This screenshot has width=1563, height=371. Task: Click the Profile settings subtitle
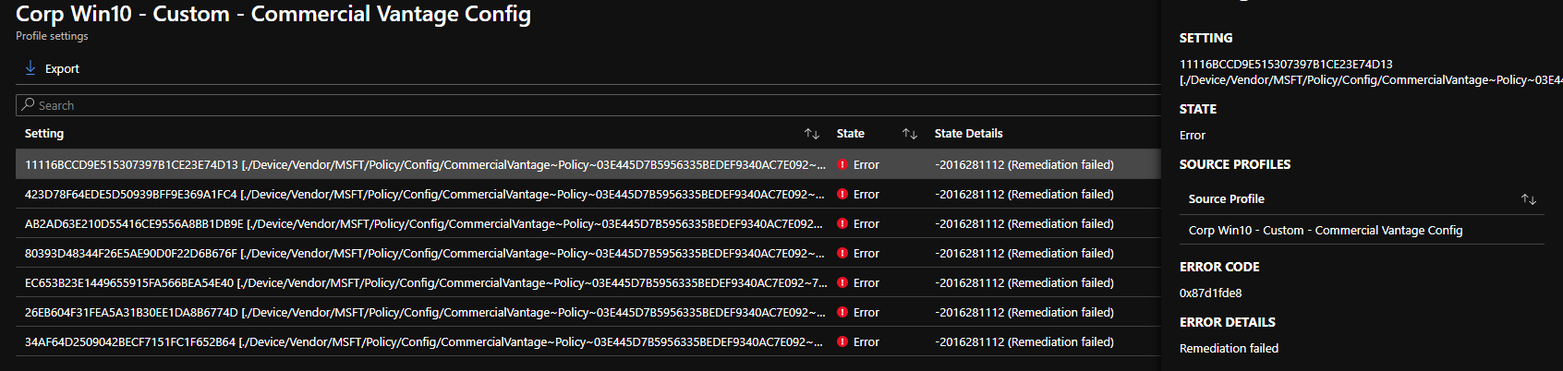52,36
